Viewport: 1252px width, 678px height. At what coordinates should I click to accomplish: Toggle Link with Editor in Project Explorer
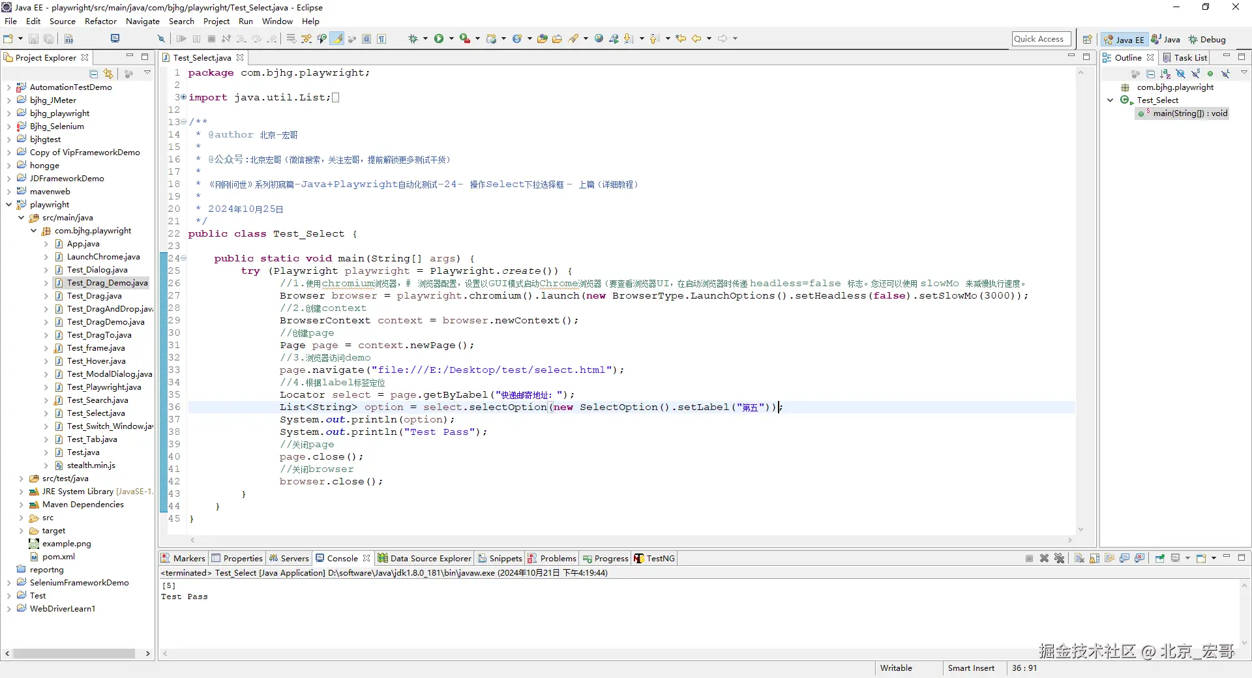(x=108, y=74)
